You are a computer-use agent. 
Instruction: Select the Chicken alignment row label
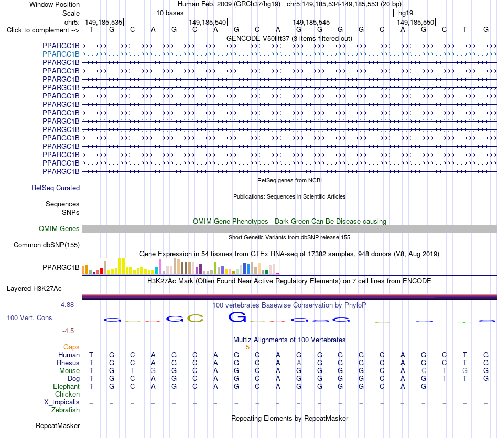pyautogui.click(x=67, y=394)
